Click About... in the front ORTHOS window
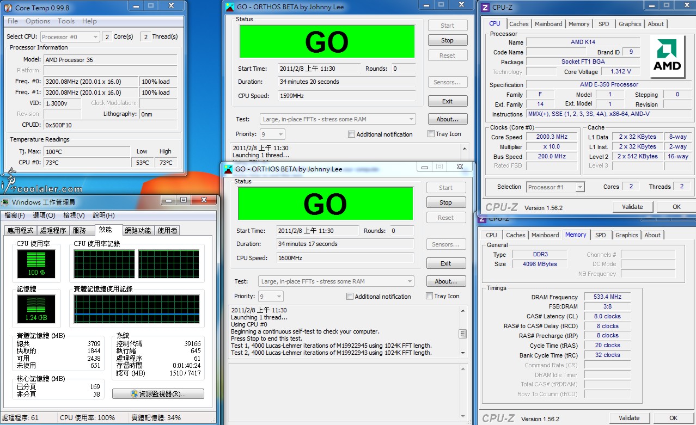 445,281
